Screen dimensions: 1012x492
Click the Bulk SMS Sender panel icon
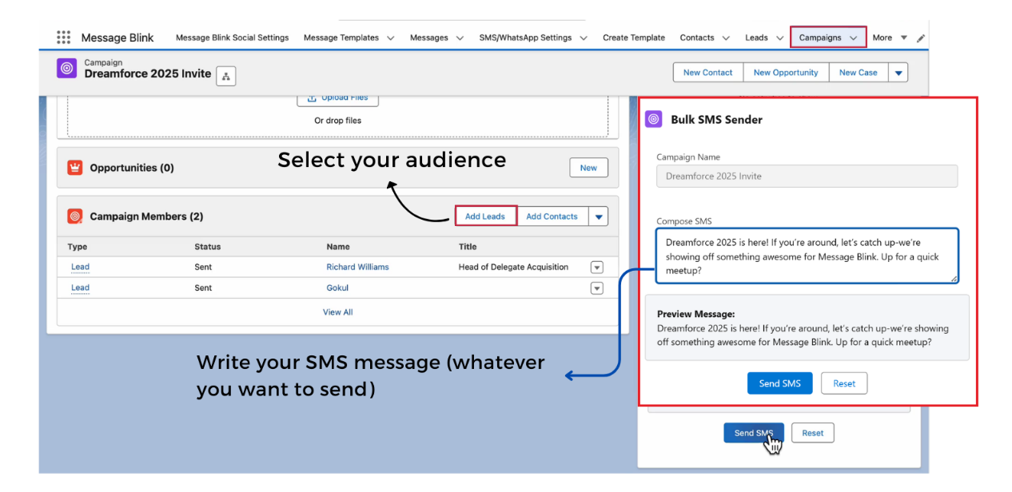click(653, 118)
